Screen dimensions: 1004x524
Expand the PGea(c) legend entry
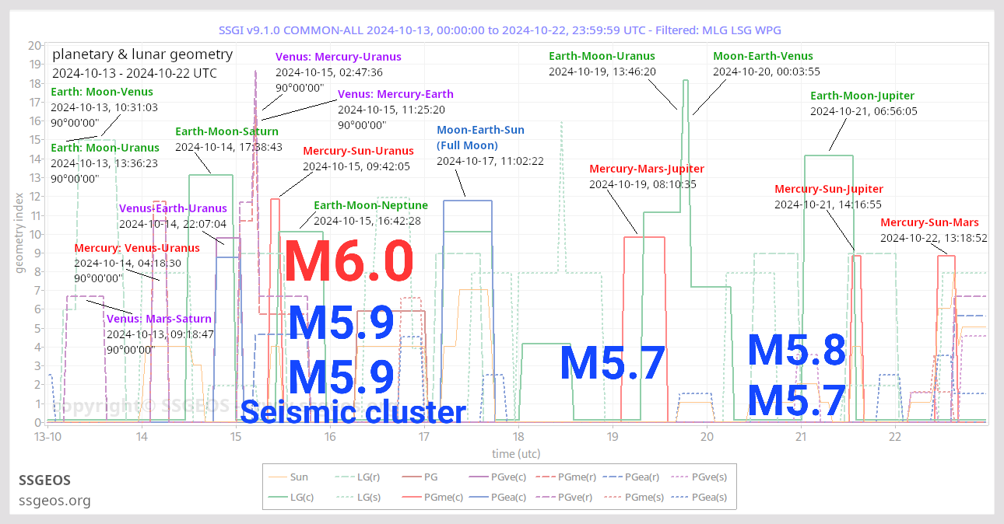pyautogui.click(x=478, y=498)
